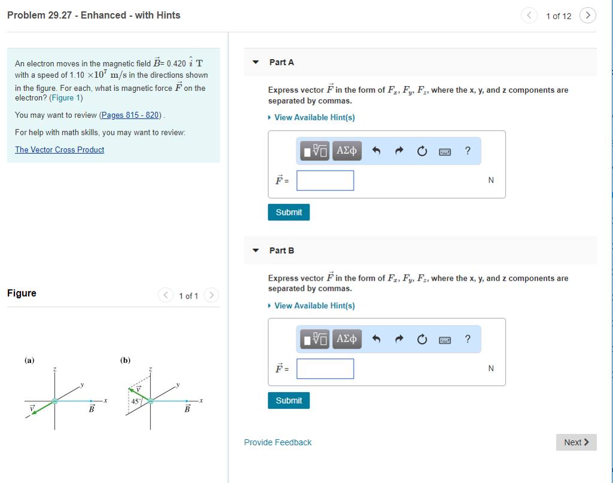Image resolution: width=613 pixels, height=483 pixels.
Task: Click the Part A answer input field
Action: pyautogui.click(x=325, y=180)
